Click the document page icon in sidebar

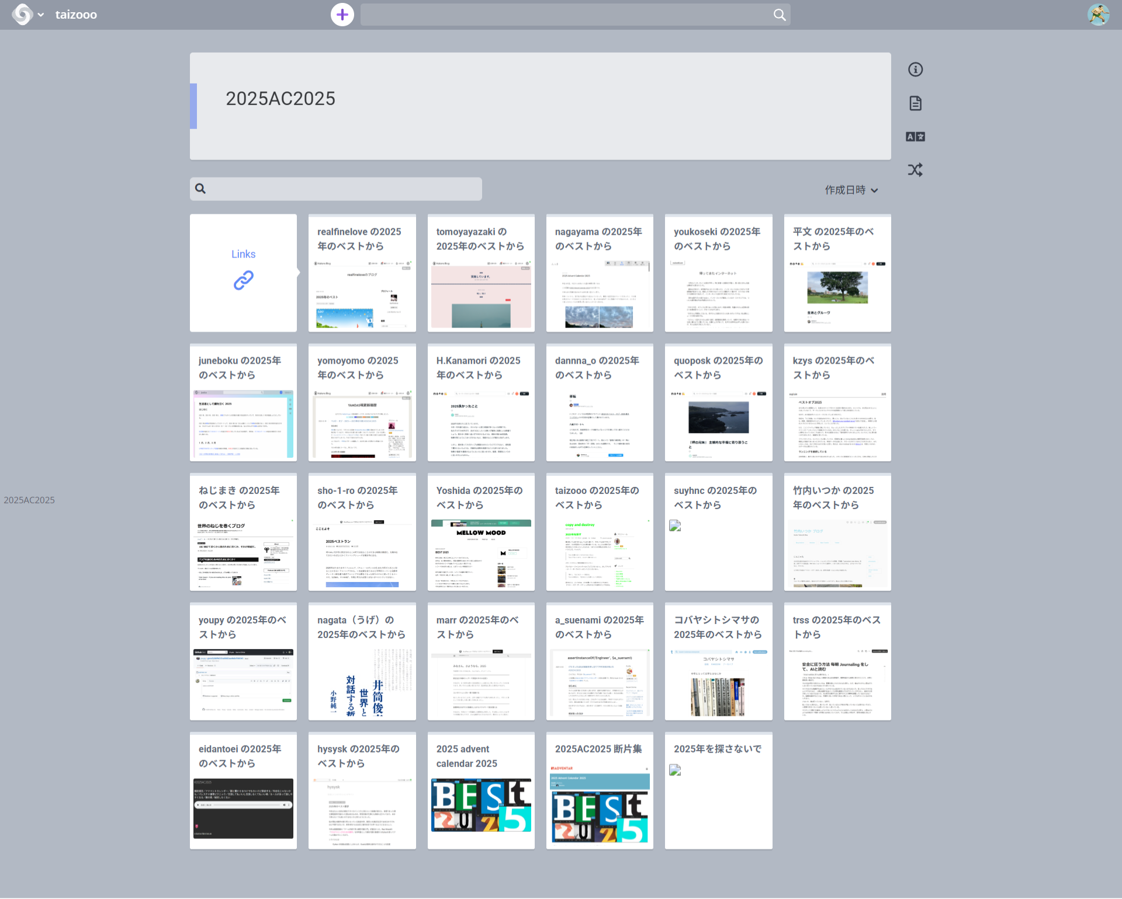click(x=915, y=103)
